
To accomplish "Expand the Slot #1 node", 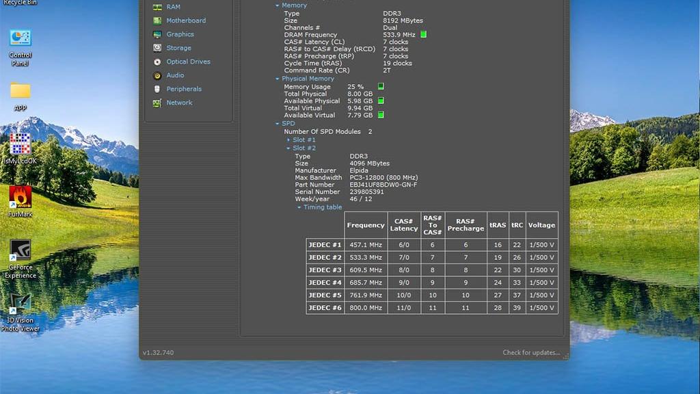I will pos(288,140).
